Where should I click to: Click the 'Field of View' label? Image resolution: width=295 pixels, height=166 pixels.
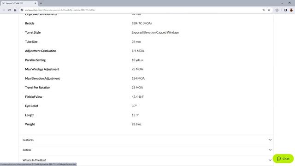pyautogui.click(x=34, y=97)
